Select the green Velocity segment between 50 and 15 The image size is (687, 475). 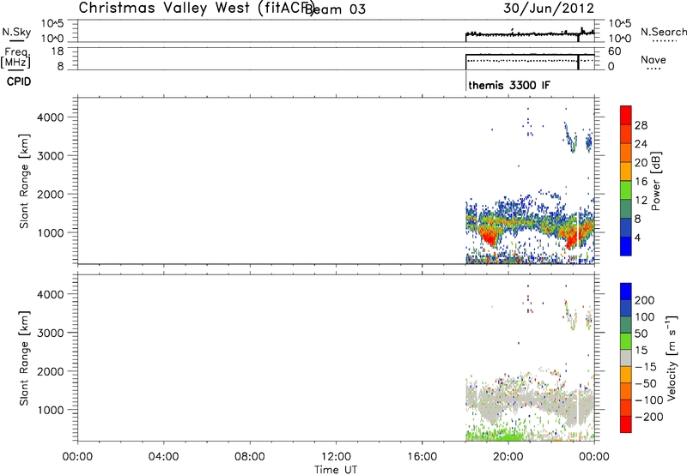pyautogui.click(x=626, y=341)
